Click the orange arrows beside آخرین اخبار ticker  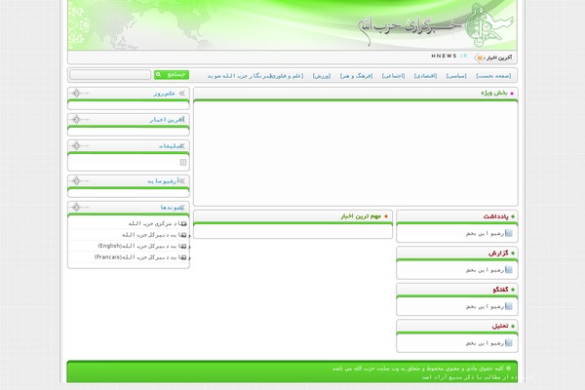tap(480, 58)
